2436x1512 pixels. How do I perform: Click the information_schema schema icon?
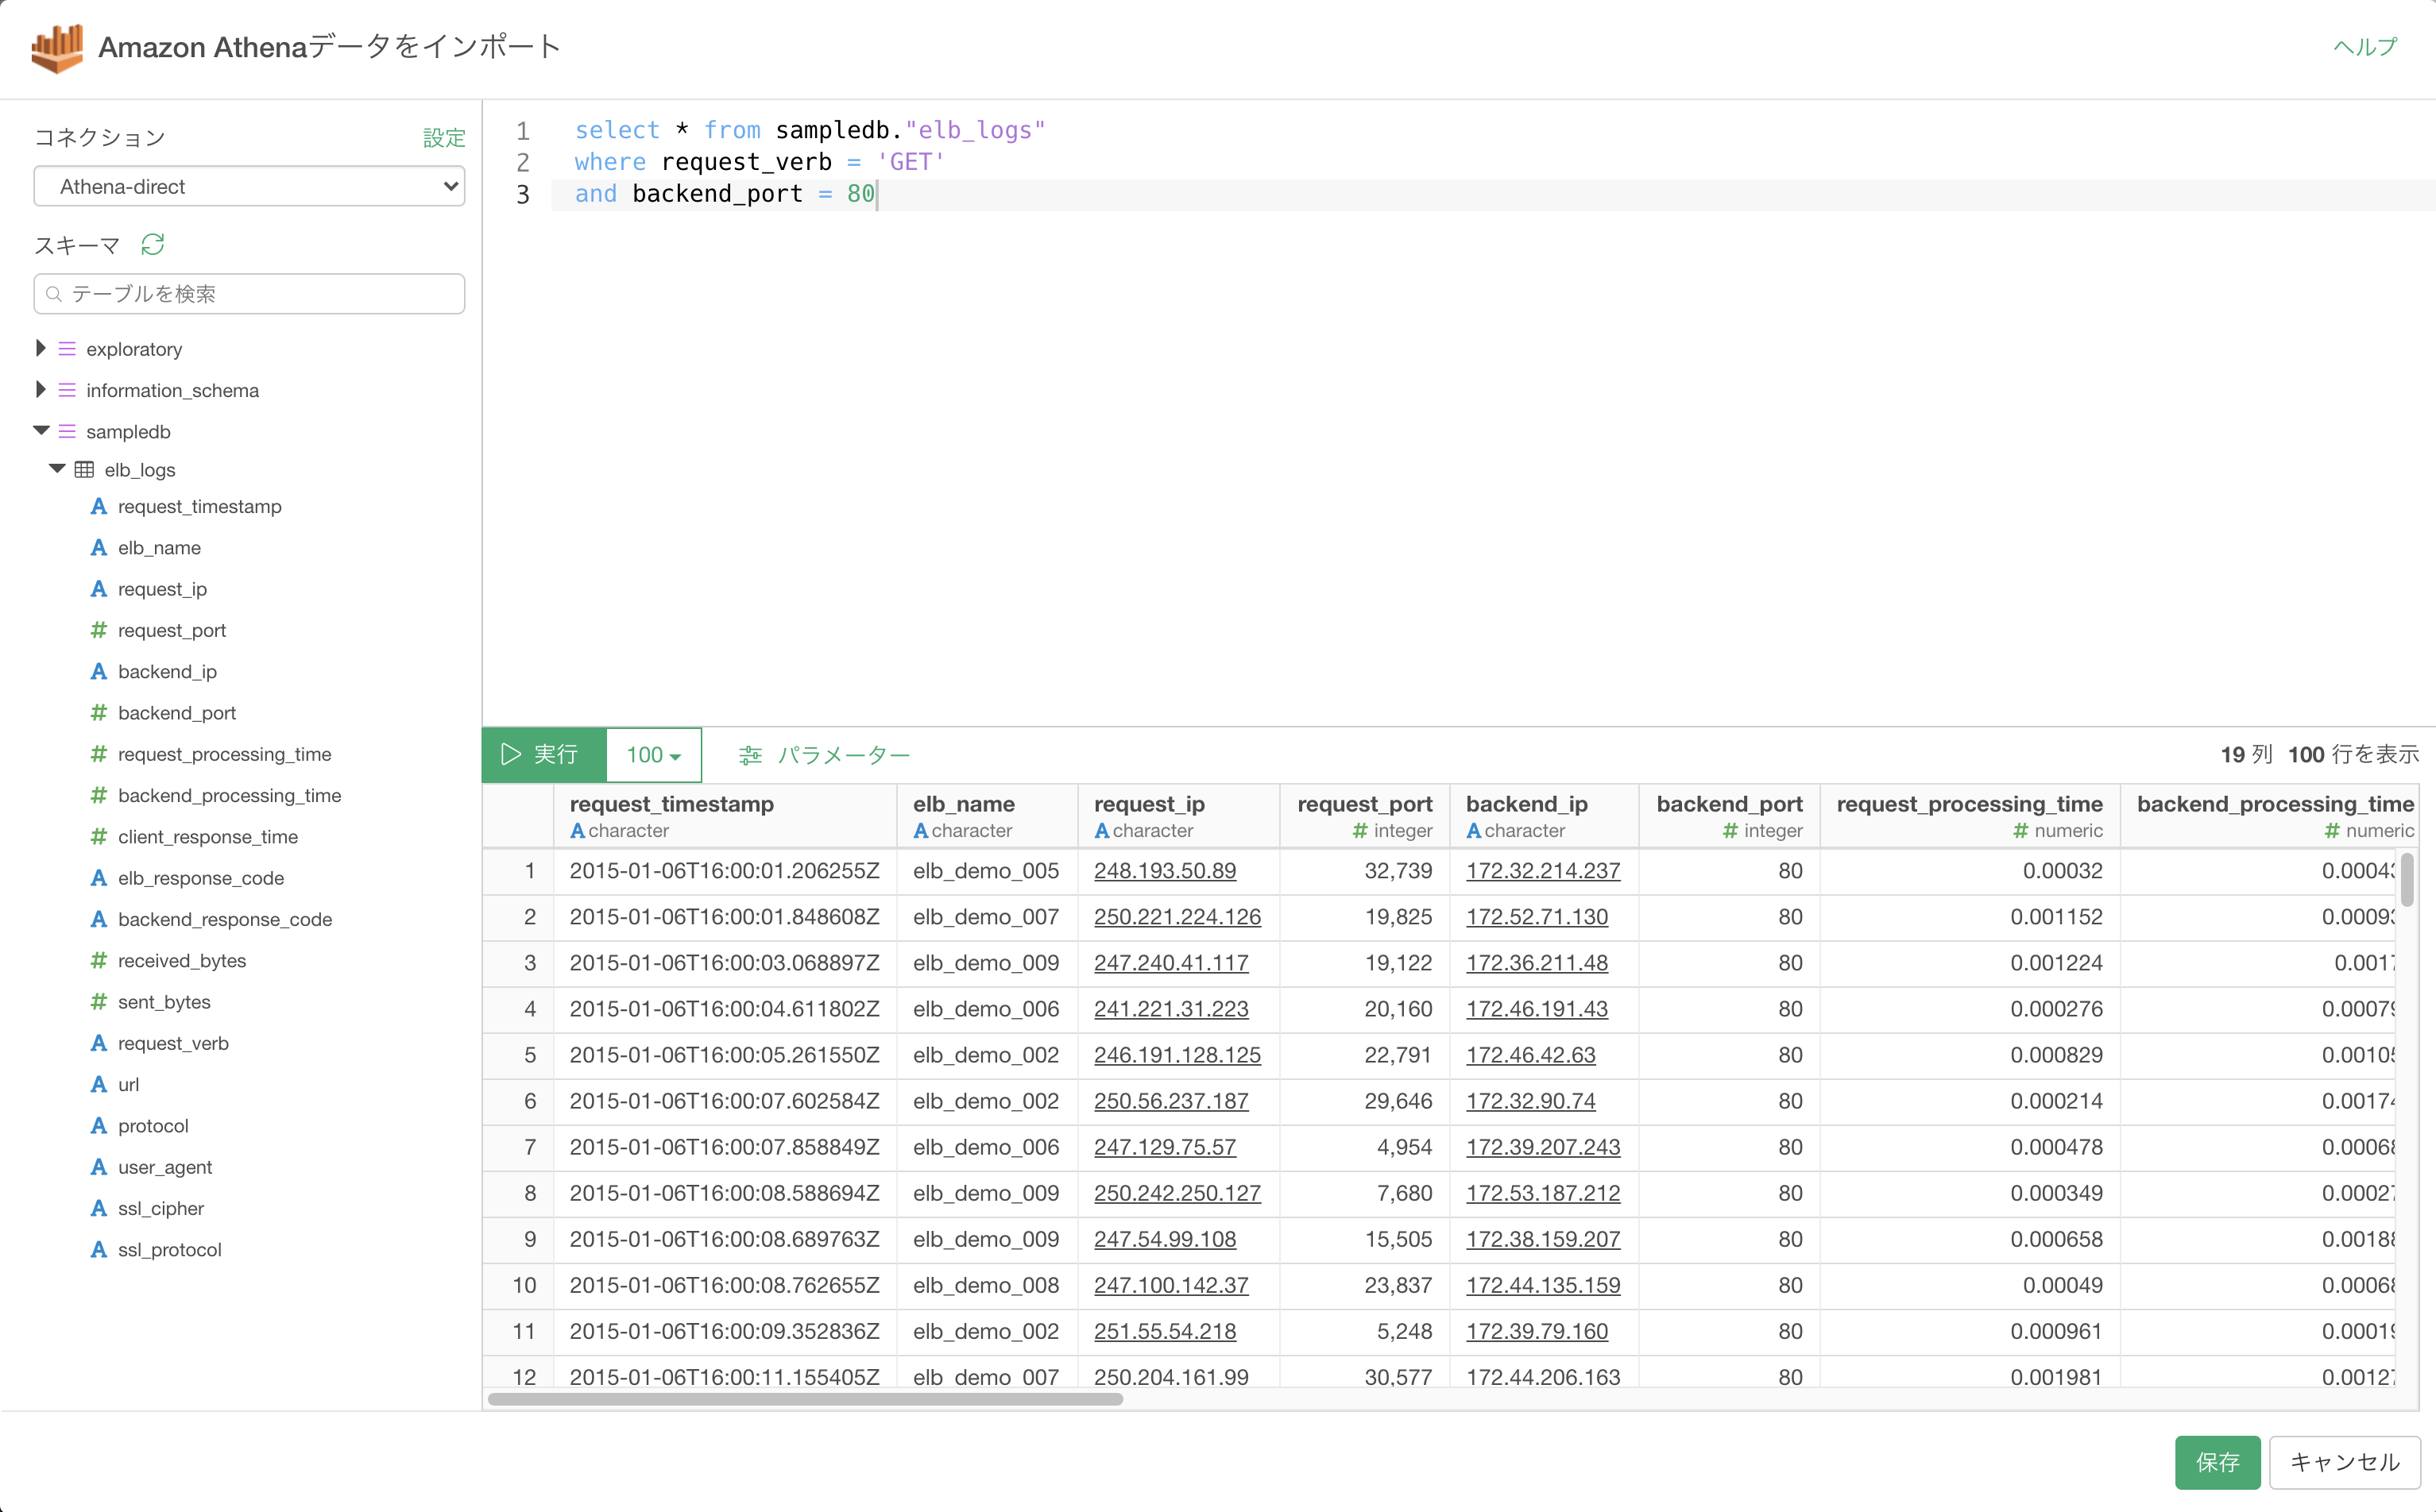[x=67, y=390]
